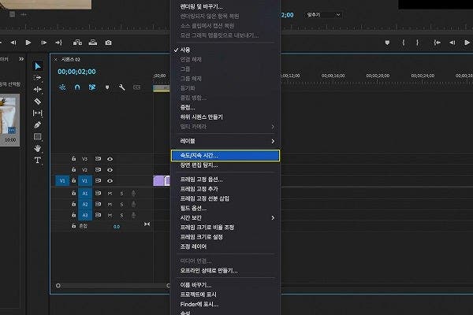Select 프레임 크기로 설정 menu item
This screenshot has height=315, width=473.
(x=225, y=237)
